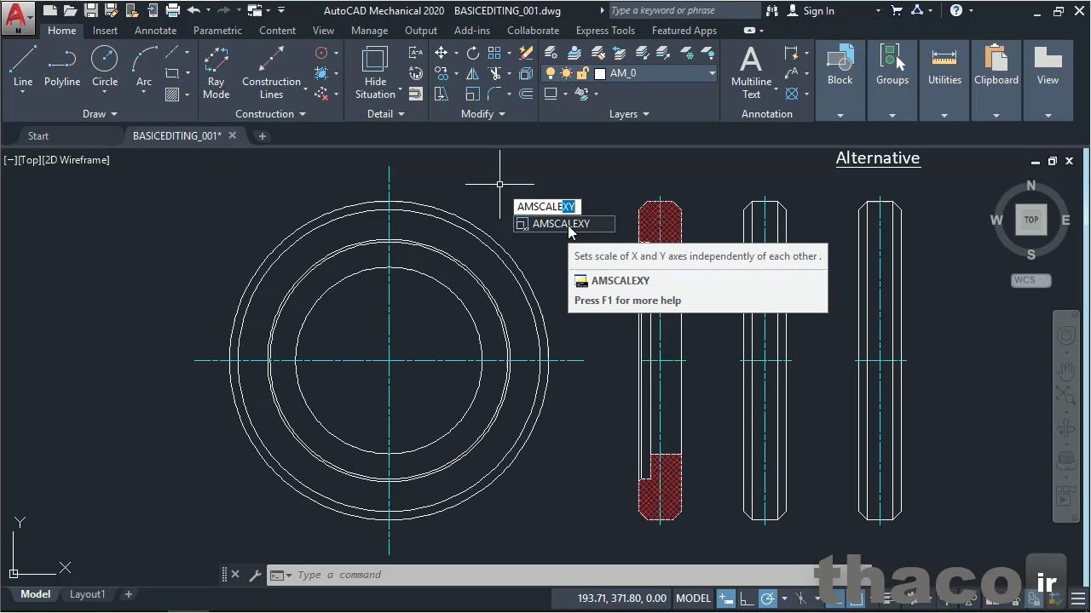Click the Undo arrow icon
This screenshot has width=1091, height=613.
193,11
